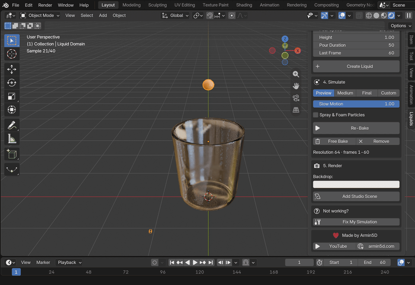Click the Backdrop color swatch
The image size is (415, 285).
pos(356,184)
